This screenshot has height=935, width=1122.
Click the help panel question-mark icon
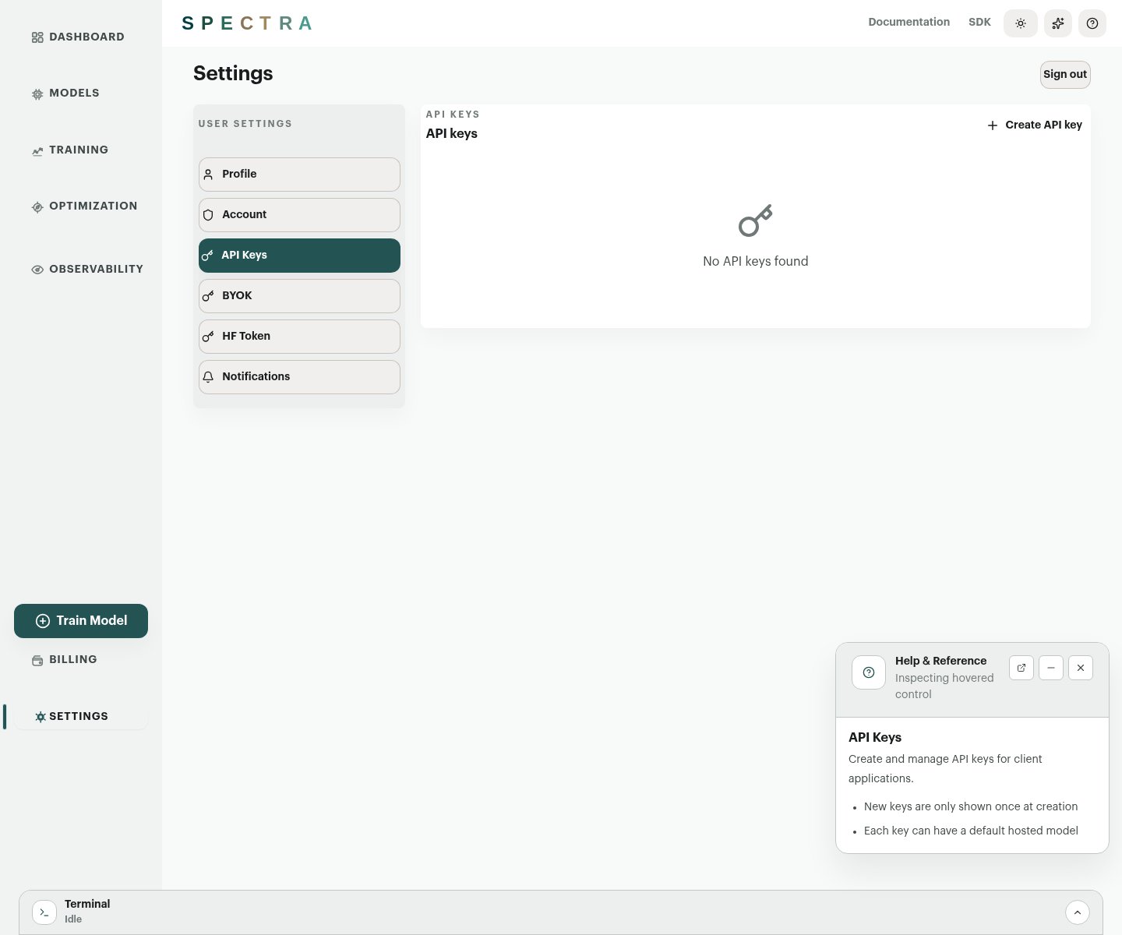(869, 672)
